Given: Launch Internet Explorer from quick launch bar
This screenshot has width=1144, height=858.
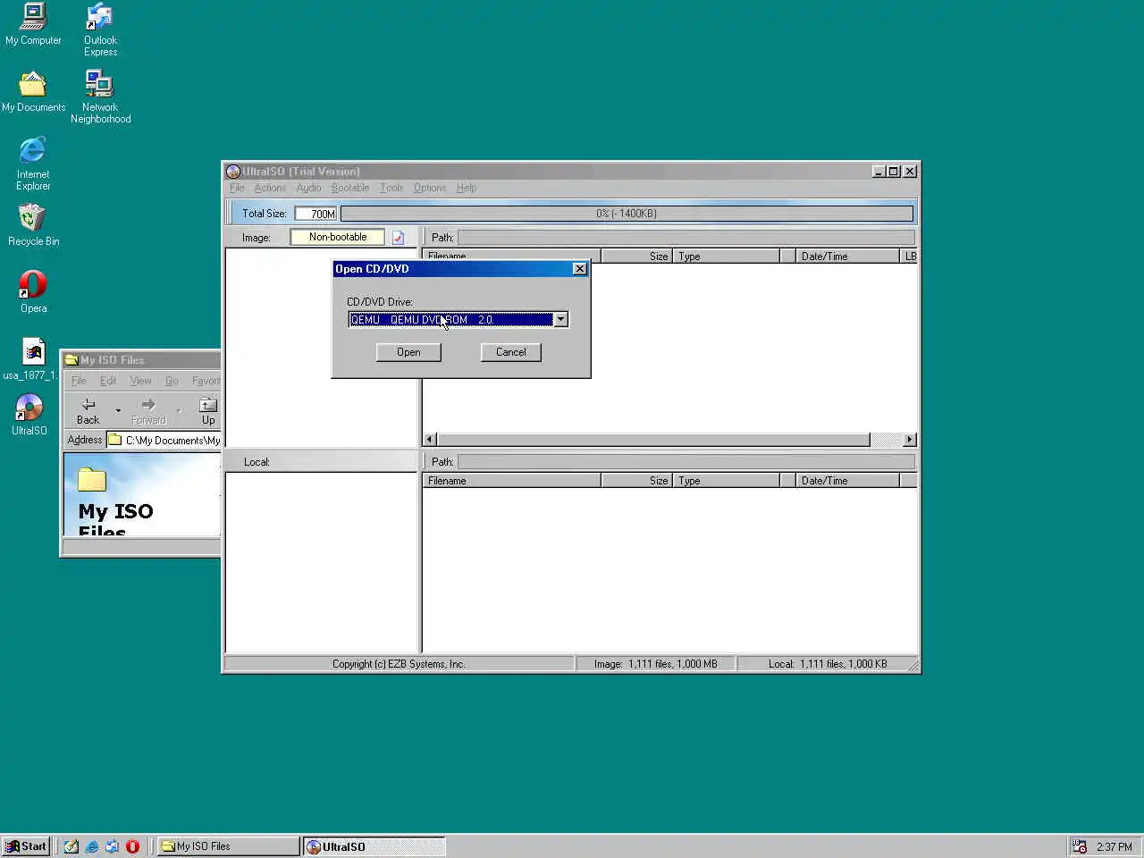Looking at the screenshot, I should pos(92,846).
